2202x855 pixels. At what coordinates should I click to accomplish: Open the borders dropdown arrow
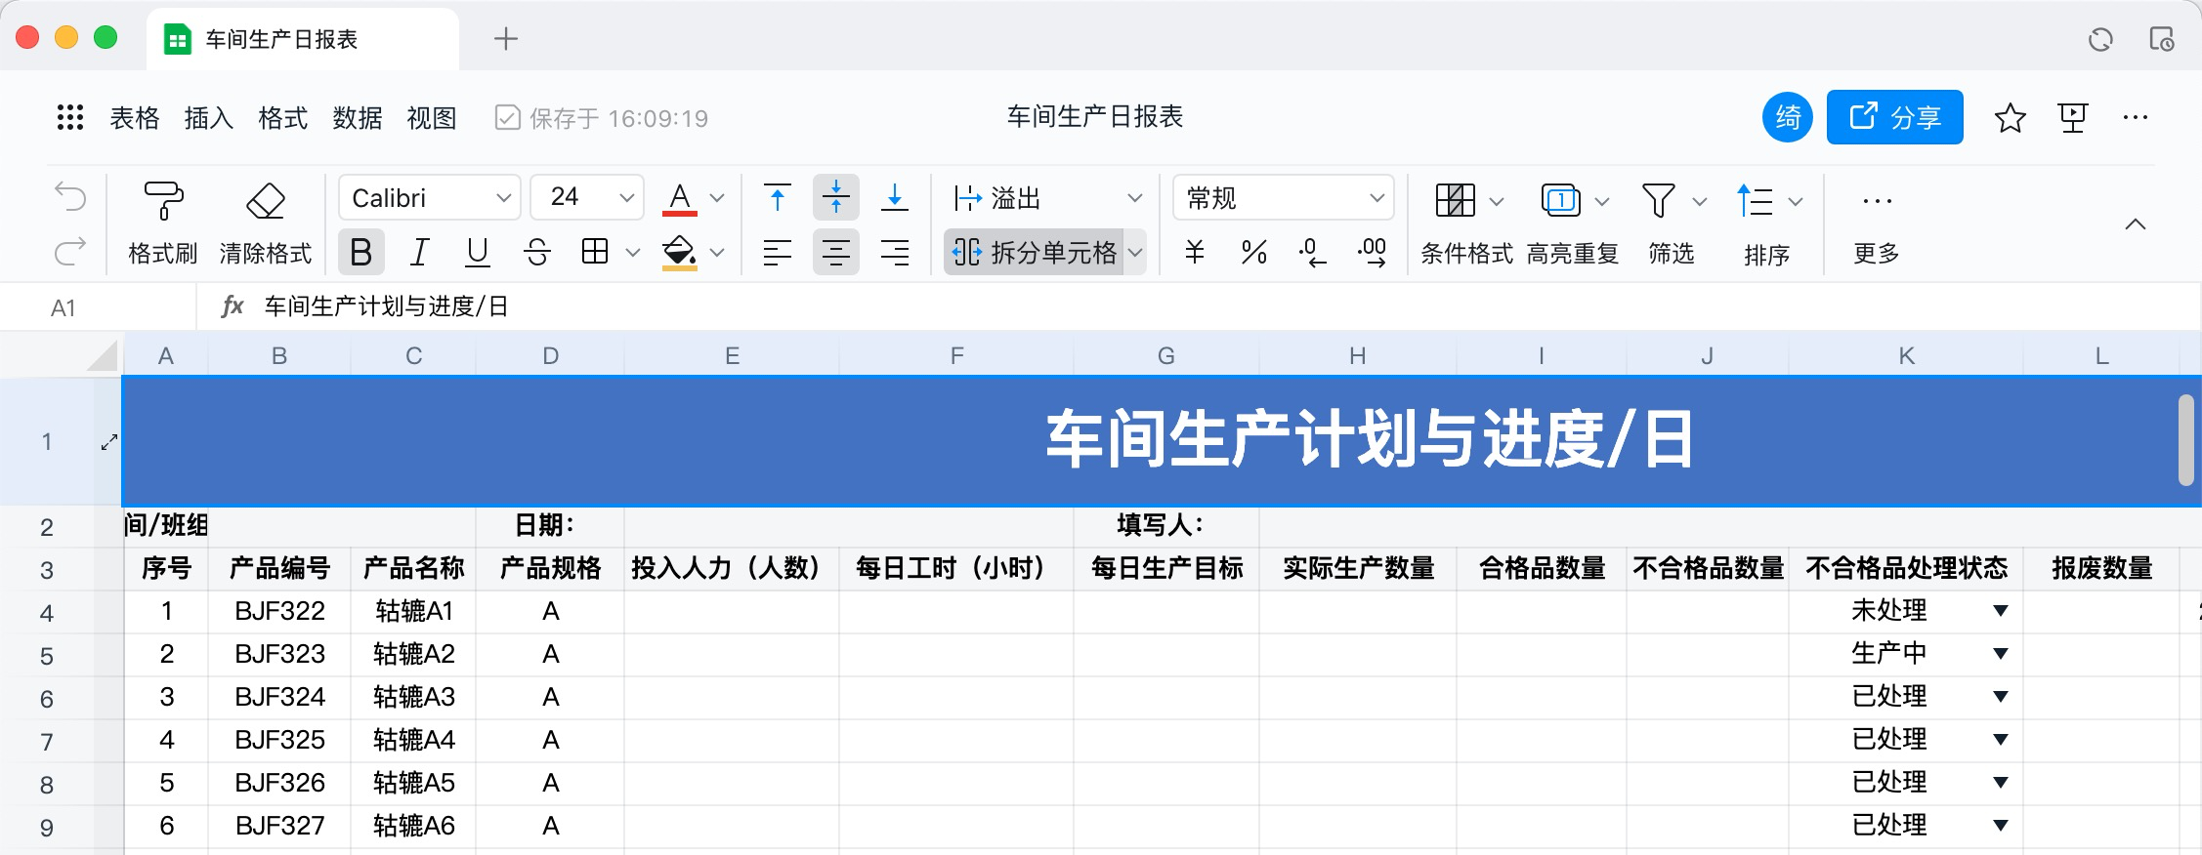click(x=632, y=253)
